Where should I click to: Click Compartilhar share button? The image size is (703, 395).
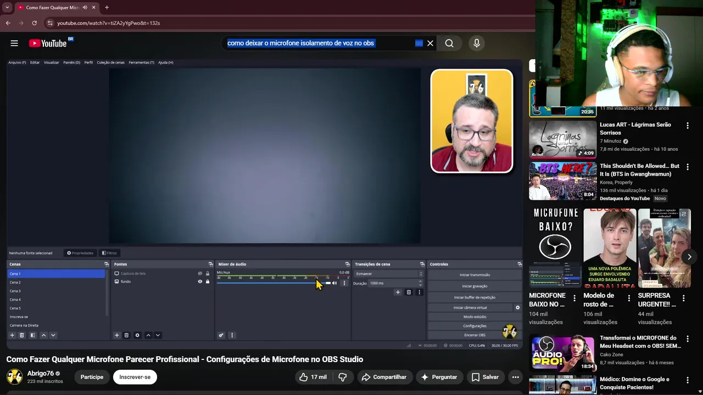pyautogui.click(x=384, y=377)
